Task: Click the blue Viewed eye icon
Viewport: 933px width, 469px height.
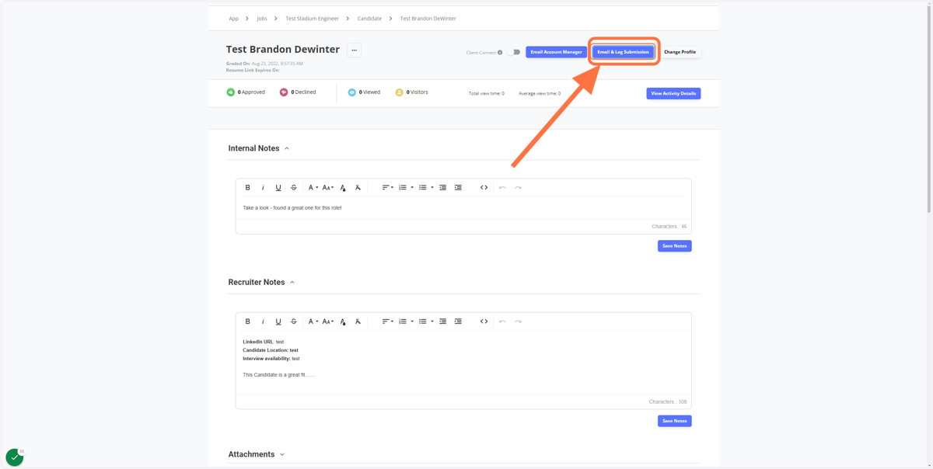Action: click(352, 92)
